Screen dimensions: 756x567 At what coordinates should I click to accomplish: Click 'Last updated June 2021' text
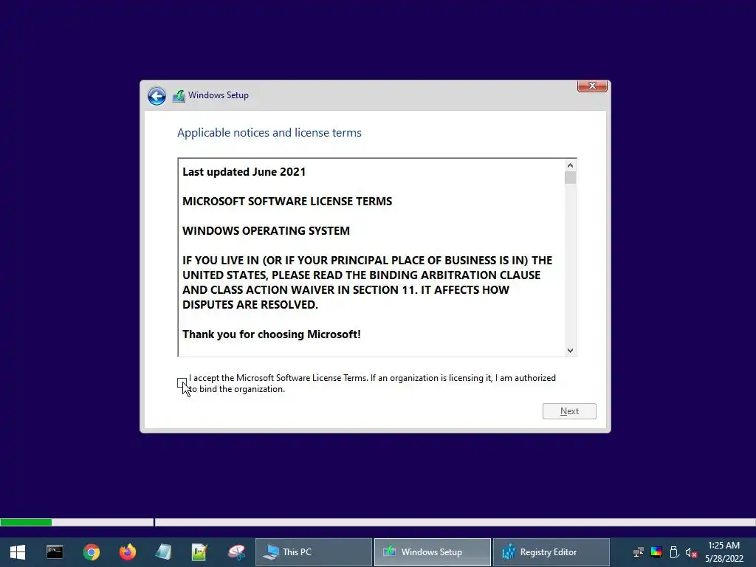click(244, 172)
